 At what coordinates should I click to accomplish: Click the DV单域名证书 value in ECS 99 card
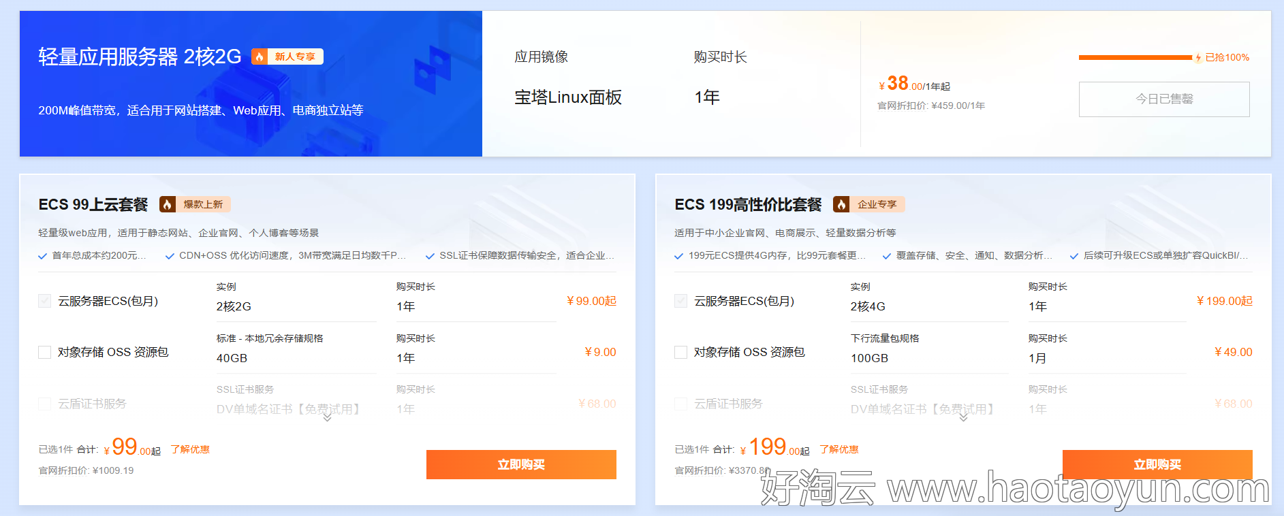coord(288,409)
